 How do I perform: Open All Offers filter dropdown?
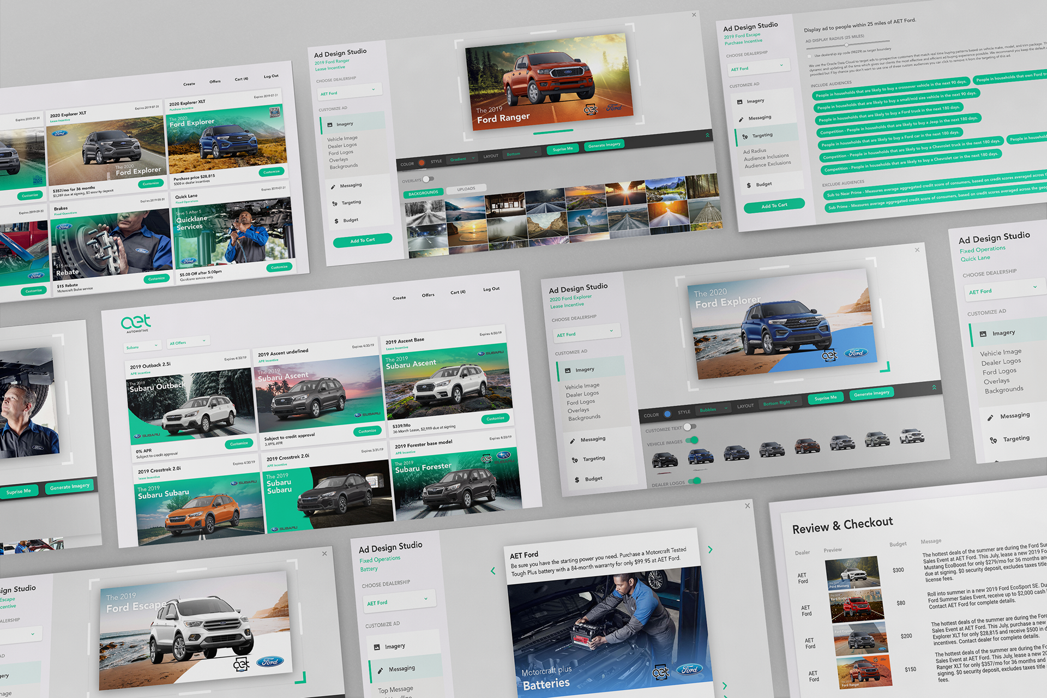click(x=189, y=342)
